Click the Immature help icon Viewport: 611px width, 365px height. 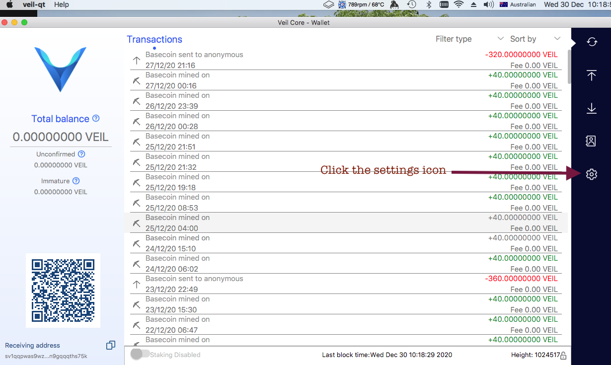pos(76,181)
